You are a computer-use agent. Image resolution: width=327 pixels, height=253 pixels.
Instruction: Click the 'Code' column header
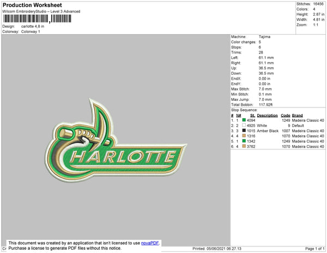coord(286,116)
